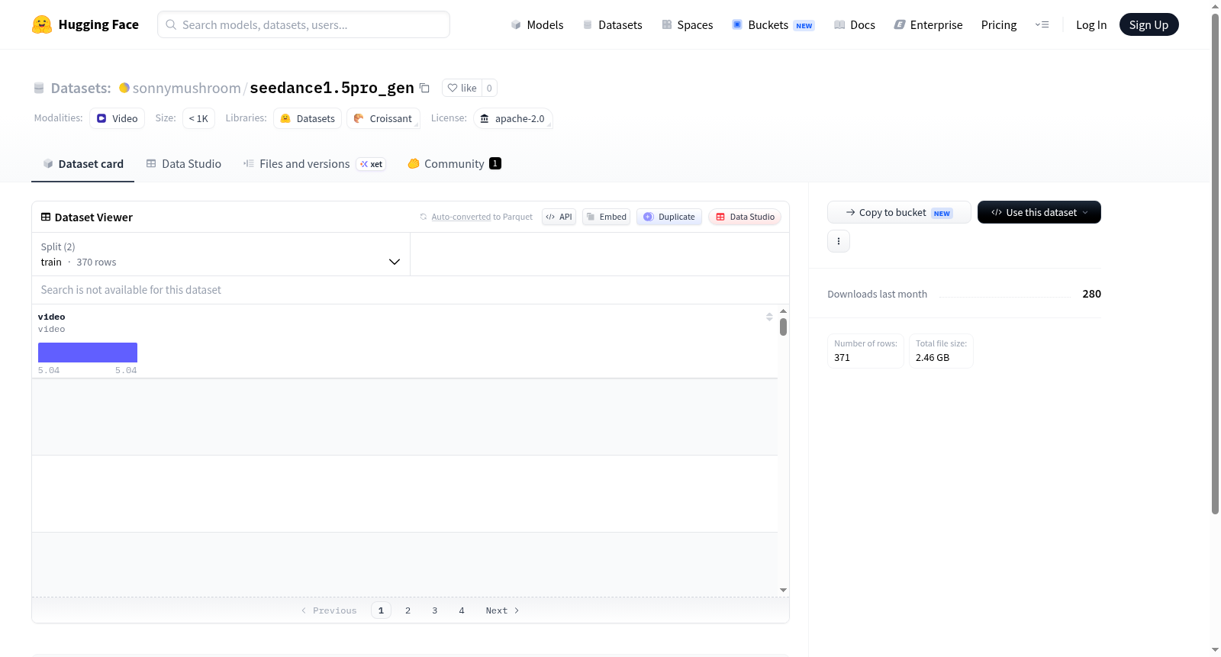Click the video column header name
Viewport: 1221px width, 657px height.
52,317
